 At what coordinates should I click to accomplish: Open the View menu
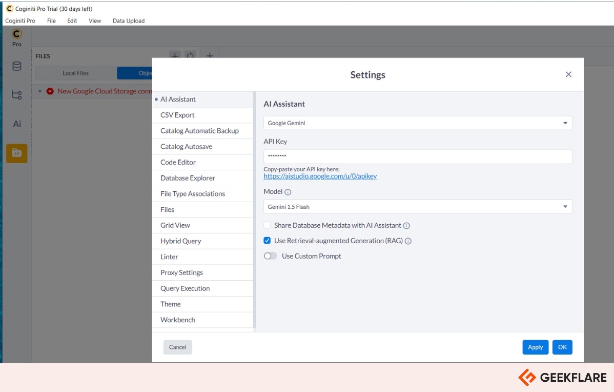coord(95,21)
